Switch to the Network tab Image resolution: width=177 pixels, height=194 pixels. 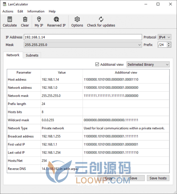click(13, 55)
